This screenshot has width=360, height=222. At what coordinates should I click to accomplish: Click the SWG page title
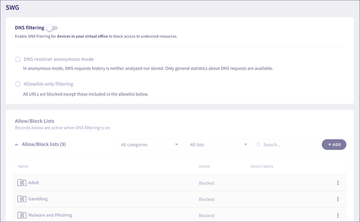tap(12, 8)
